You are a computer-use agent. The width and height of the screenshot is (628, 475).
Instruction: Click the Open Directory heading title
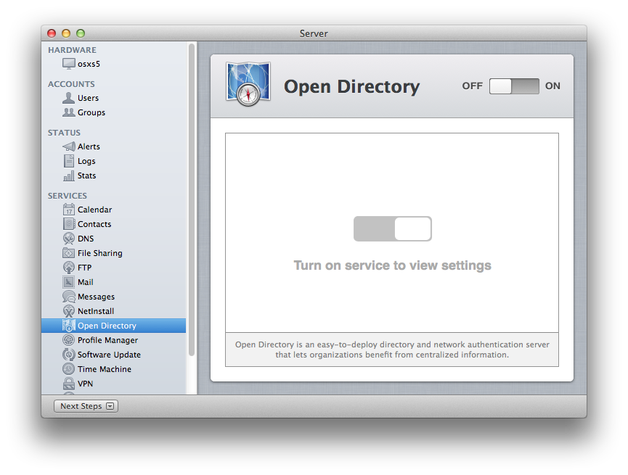(351, 86)
